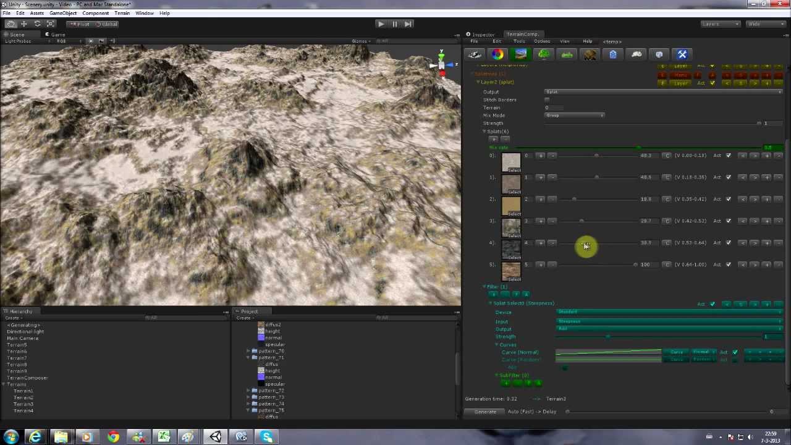The image size is (791, 445).
Task: Click the Global toggle button
Action: (106, 24)
